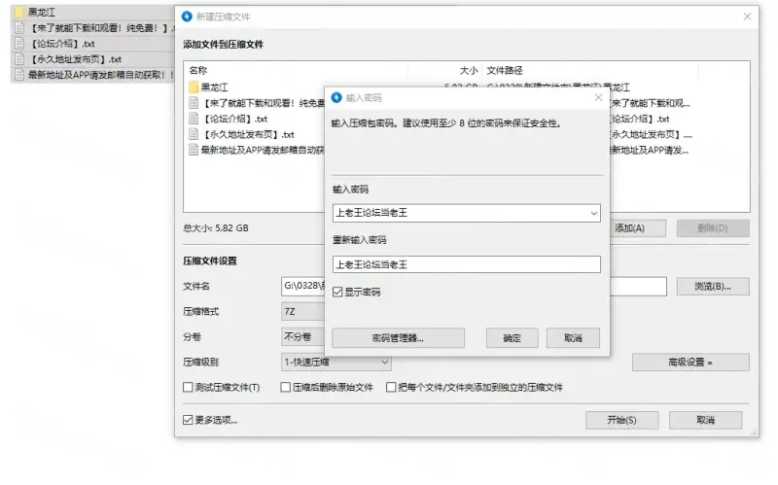Viewport: 778px width, 485px height.
Task: Select 黑龙江 folder icon in background file list
Action: [x=18, y=12]
